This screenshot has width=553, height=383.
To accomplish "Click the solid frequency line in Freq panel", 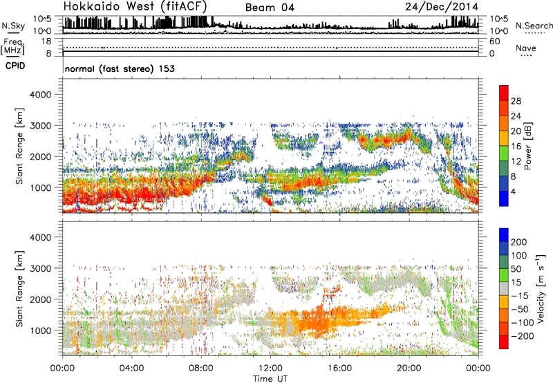I will point(270,51).
